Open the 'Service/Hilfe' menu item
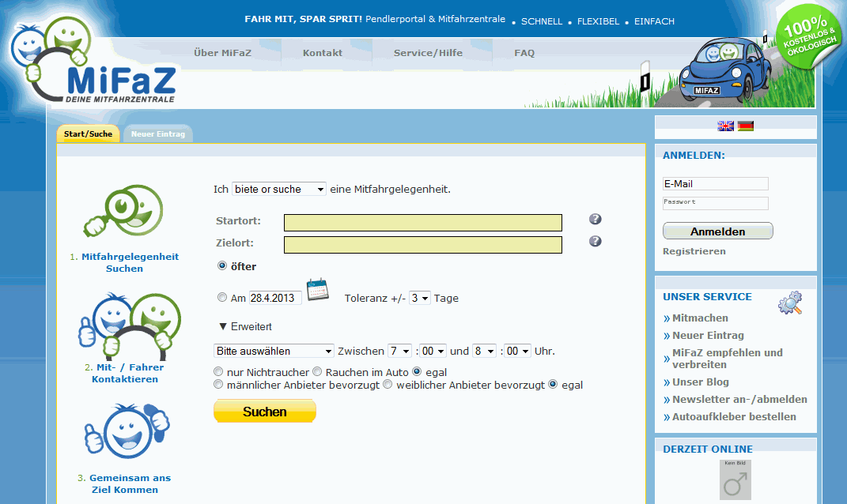Viewport: 847px width, 504px height. tap(428, 53)
